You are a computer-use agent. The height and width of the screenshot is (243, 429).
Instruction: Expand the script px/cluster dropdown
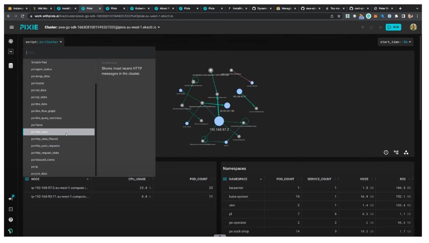[x=44, y=42]
